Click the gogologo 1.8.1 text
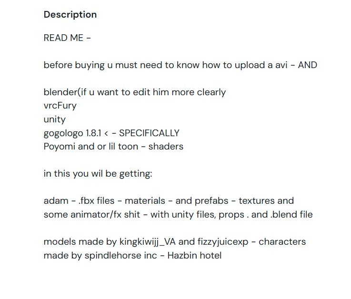 [72, 133]
